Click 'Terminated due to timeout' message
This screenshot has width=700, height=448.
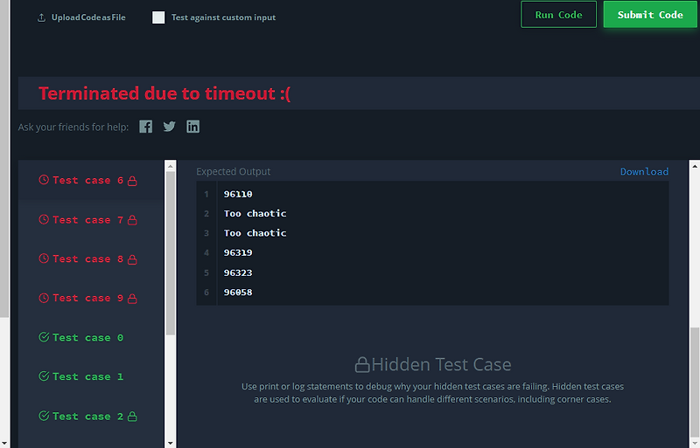pos(164,93)
